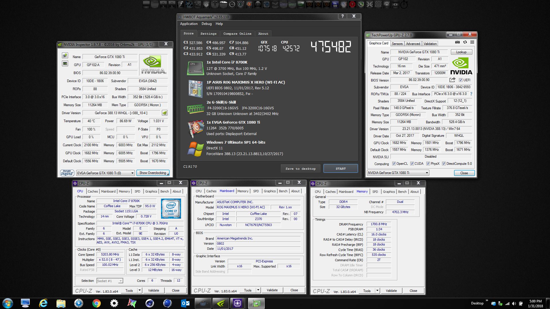Toggle the OpenCL checkbox in GPU-Z
Screen dimensions: 550x309
(394, 164)
